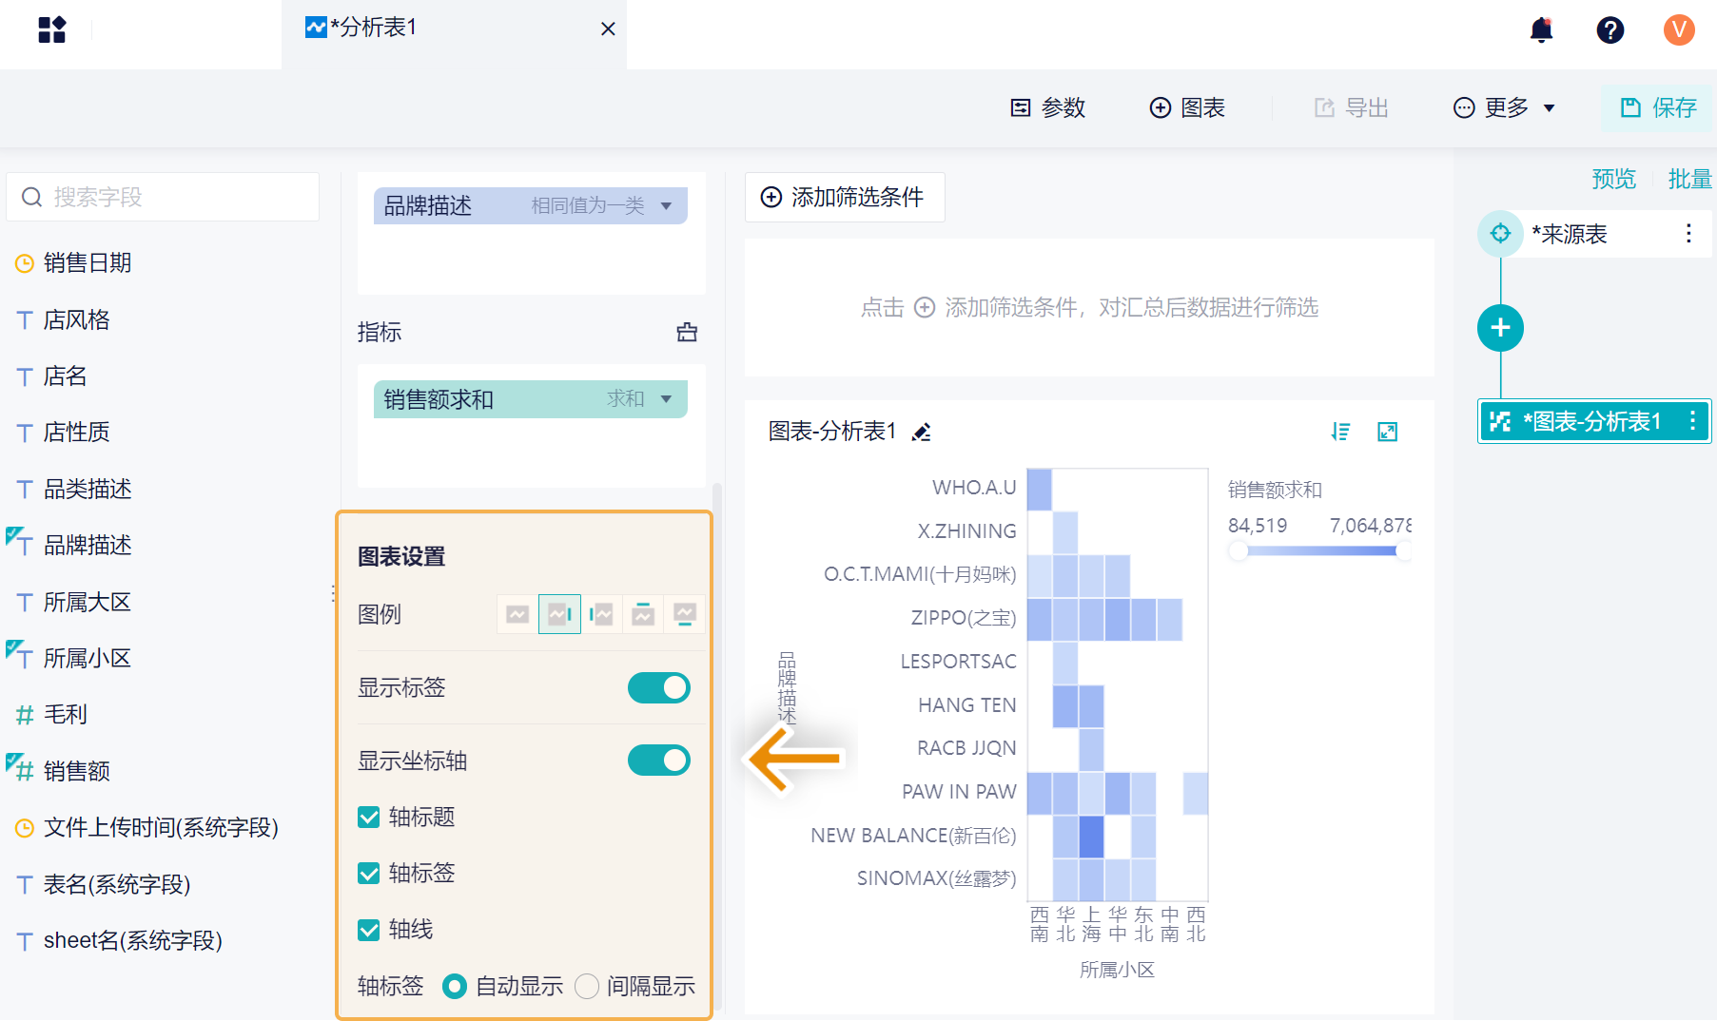Edit the chart title 图表-分析表1
The image size is (1717, 1021).
point(921,433)
